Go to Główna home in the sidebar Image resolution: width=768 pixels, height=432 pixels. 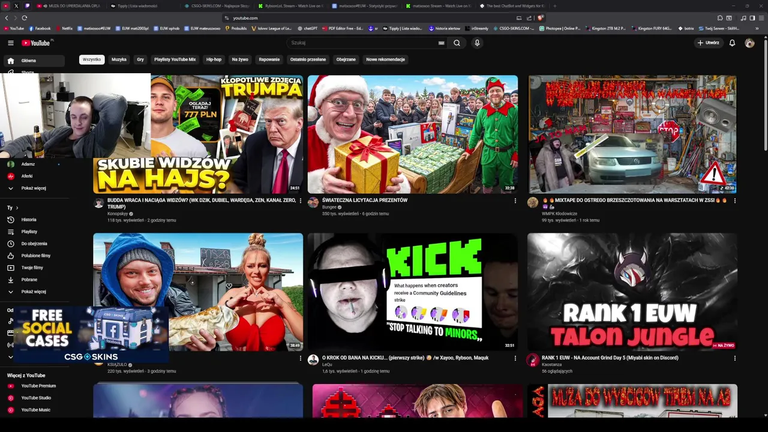(34, 61)
